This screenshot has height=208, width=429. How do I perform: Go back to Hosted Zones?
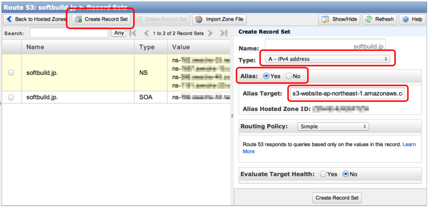pyautogui.click(x=36, y=19)
